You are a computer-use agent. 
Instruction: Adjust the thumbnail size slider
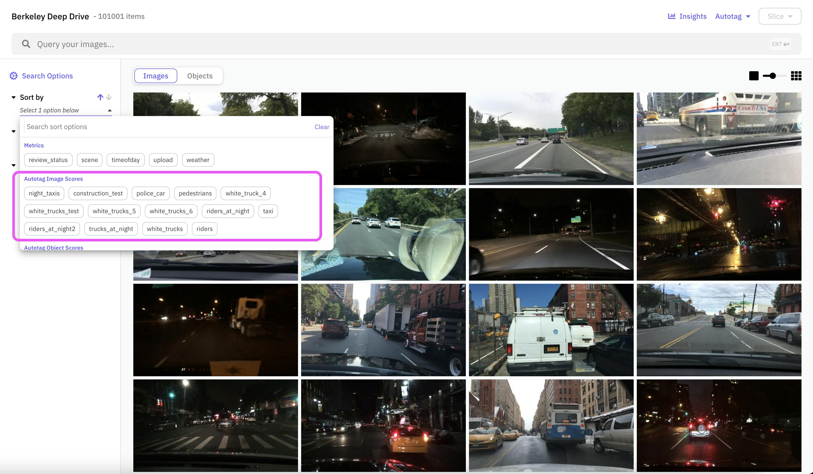point(773,76)
